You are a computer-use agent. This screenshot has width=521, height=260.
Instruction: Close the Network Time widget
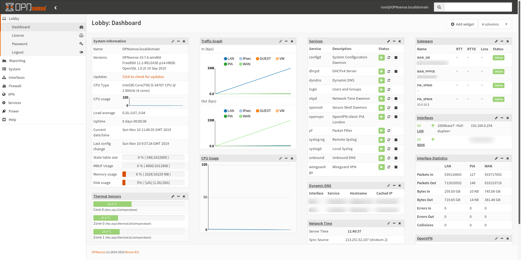[x=400, y=223]
